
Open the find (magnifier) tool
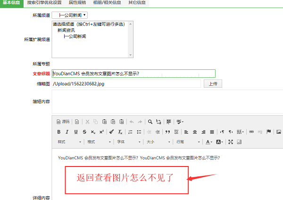tap(150, 121)
